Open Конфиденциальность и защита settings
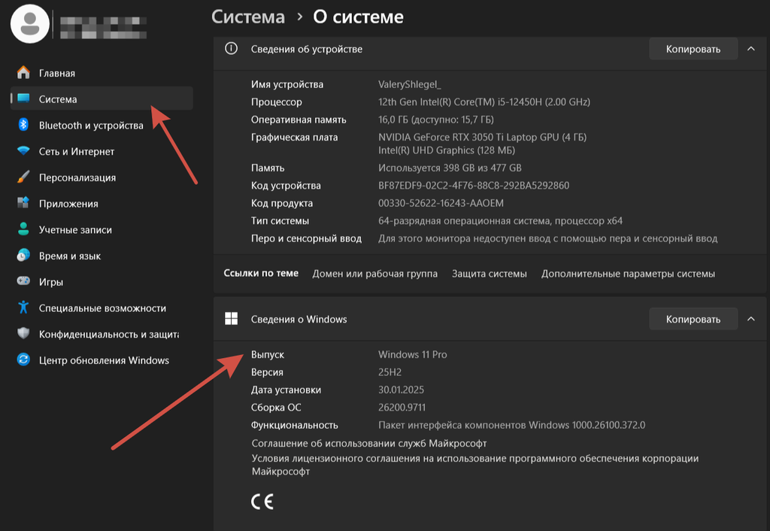770x531 pixels. coord(102,334)
